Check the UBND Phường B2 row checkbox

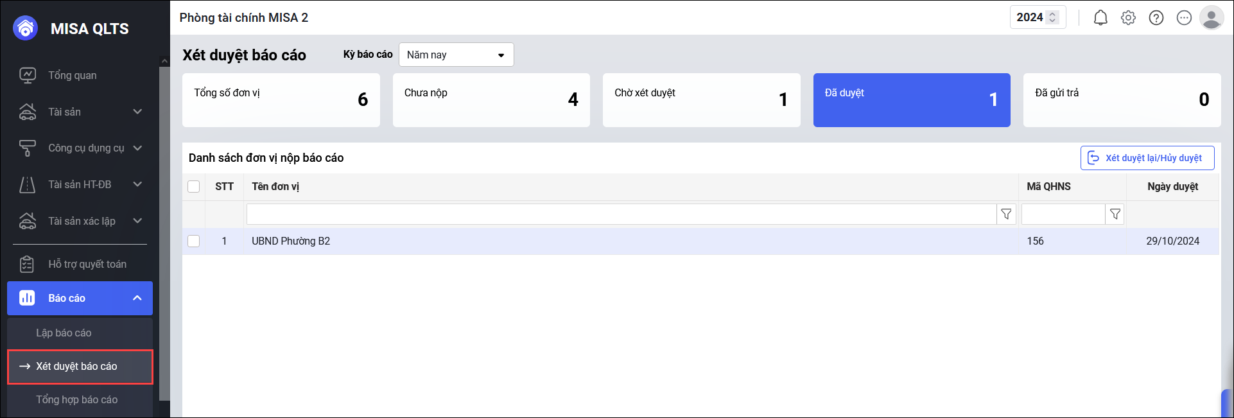194,241
